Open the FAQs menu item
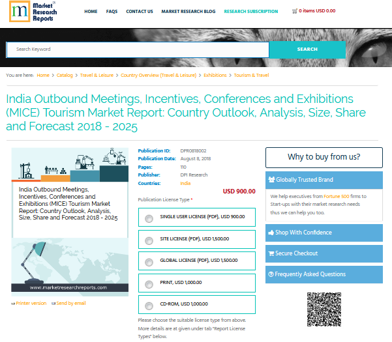392x342 pixels. pos(112,11)
